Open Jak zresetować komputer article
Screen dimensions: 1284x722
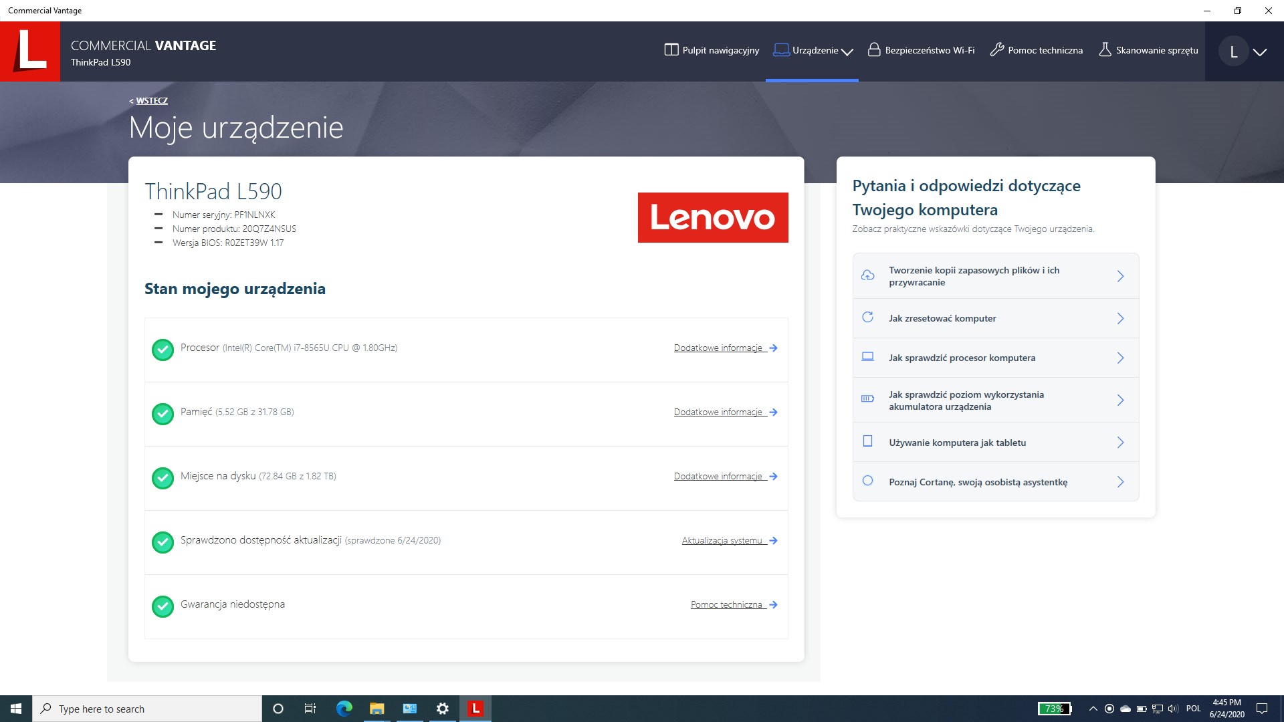pyautogui.click(x=996, y=318)
